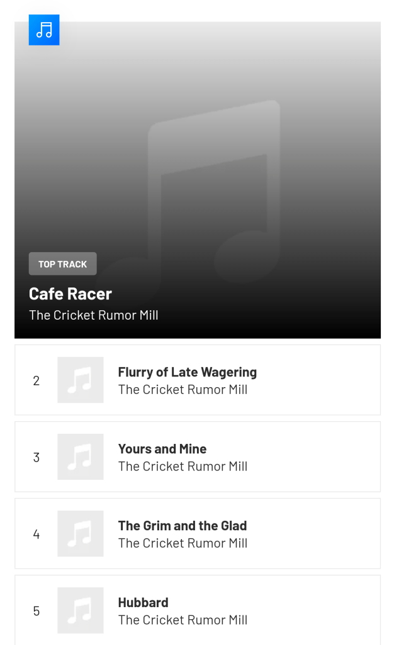This screenshot has width=394, height=645.
Task: Click the TOP TRACK badge
Action: (x=62, y=264)
